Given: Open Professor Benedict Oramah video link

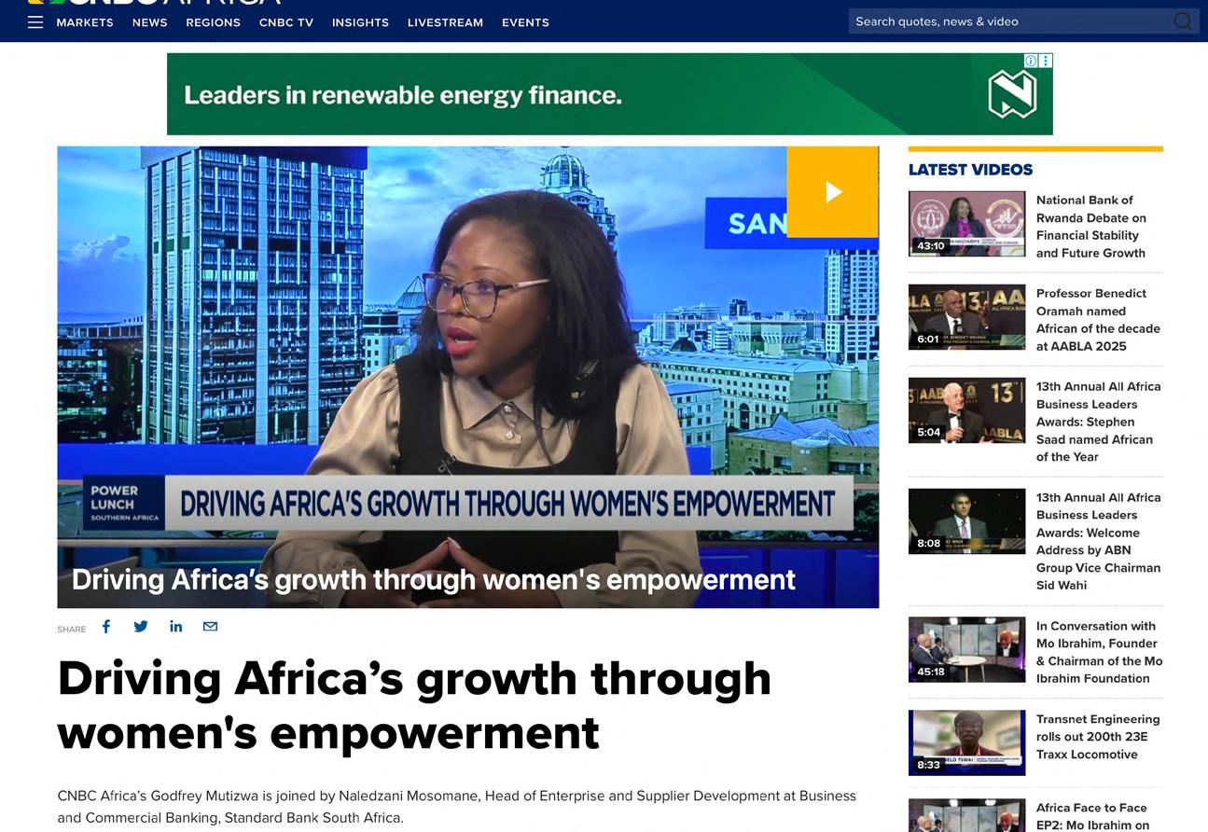Looking at the screenshot, I should [1098, 320].
